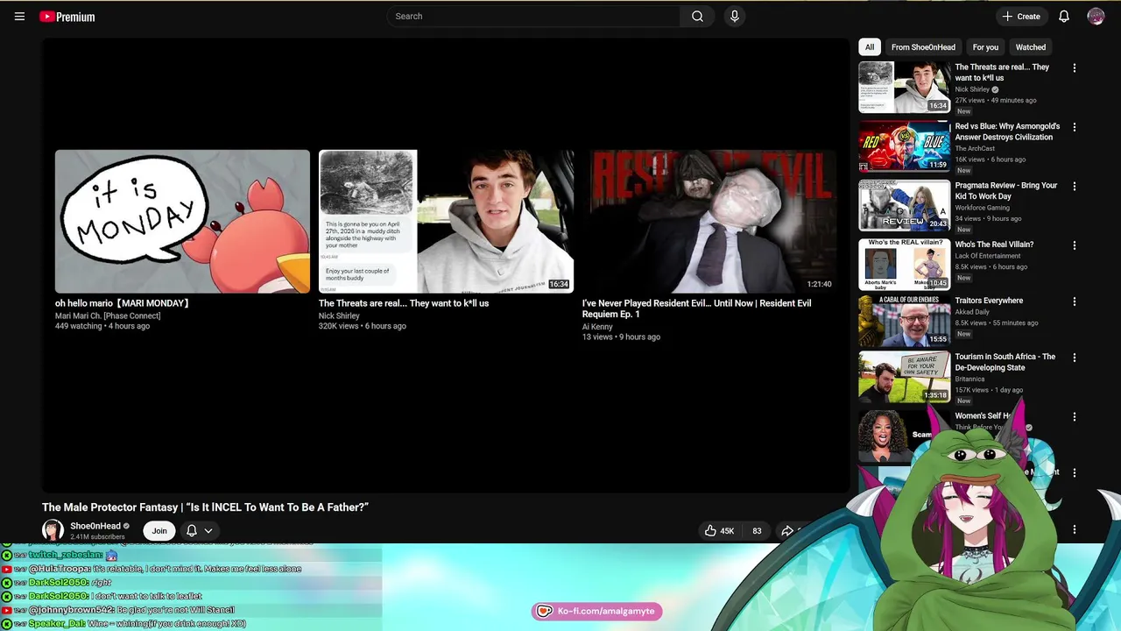
Task: Open Mari Mari Ch. [Phase Connect] channel text
Action: click(108, 315)
